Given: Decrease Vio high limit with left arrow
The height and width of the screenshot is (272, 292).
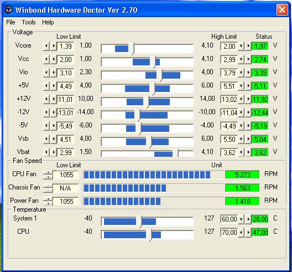Looking at the screenshot, I should tap(241, 73).
